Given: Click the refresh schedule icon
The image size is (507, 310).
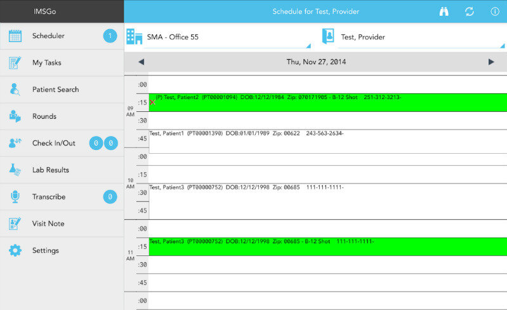Looking at the screenshot, I should 470,11.
